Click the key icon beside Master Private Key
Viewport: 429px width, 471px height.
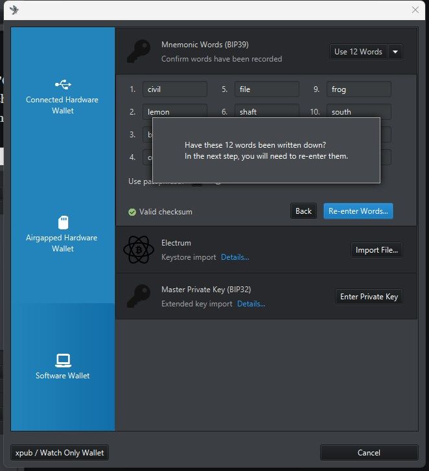tap(139, 296)
